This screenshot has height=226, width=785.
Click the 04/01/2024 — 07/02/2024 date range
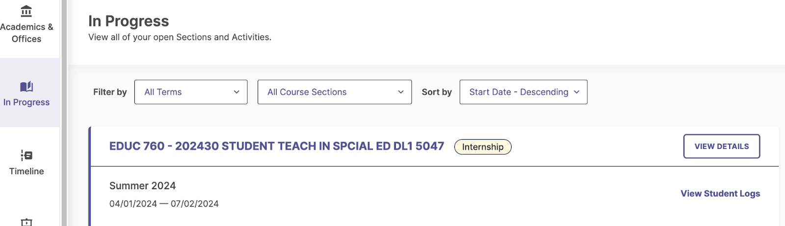(164, 203)
